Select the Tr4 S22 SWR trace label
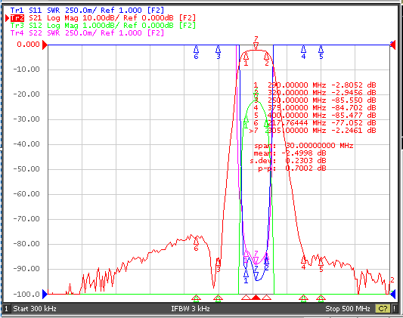The height and width of the screenshot is (318, 403). click(x=87, y=32)
